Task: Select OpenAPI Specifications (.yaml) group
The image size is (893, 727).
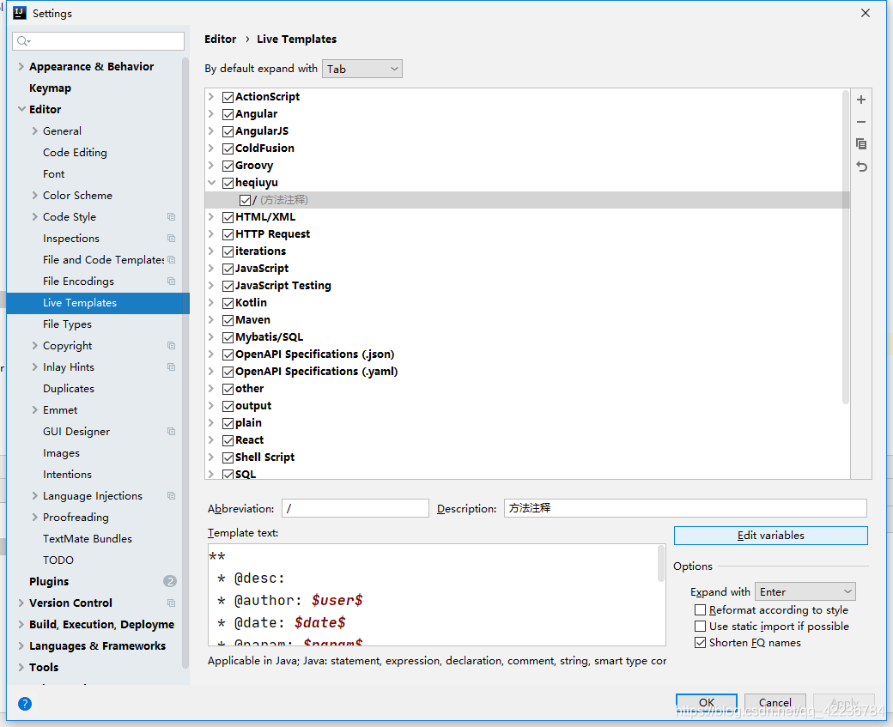Action: pyautogui.click(x=317, y=372)
